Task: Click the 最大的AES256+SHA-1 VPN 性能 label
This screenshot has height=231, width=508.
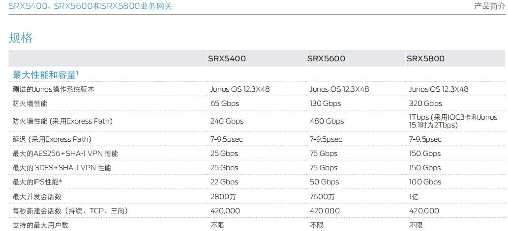Action: [65, 154]
